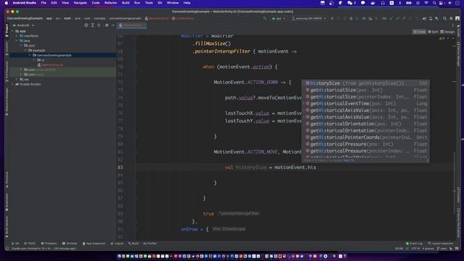Select getHistoricalPointerCoords completion suggestion
This screenshot has height=261, width=464.
click(365, 137)
